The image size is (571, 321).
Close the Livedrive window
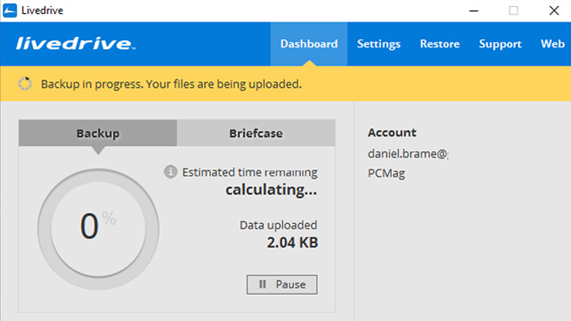click(x=554, y=11)
